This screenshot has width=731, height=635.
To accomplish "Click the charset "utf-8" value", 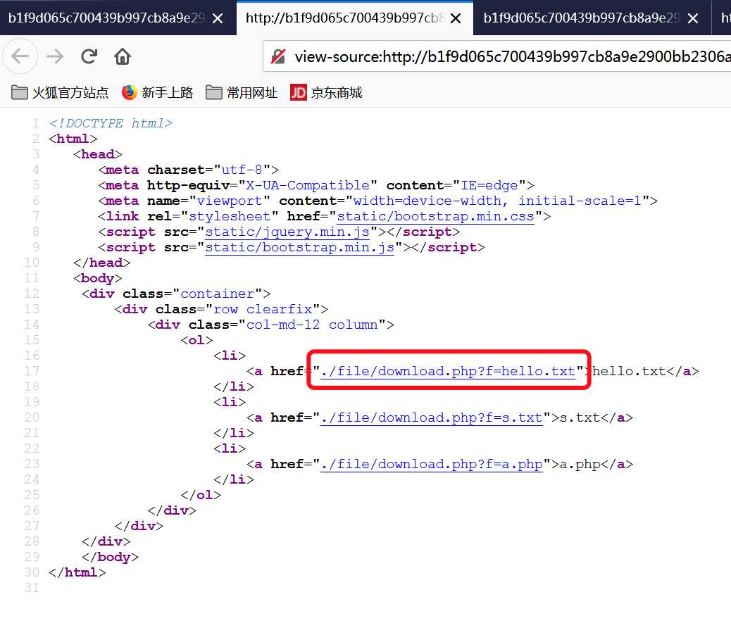I will point(242,170).
